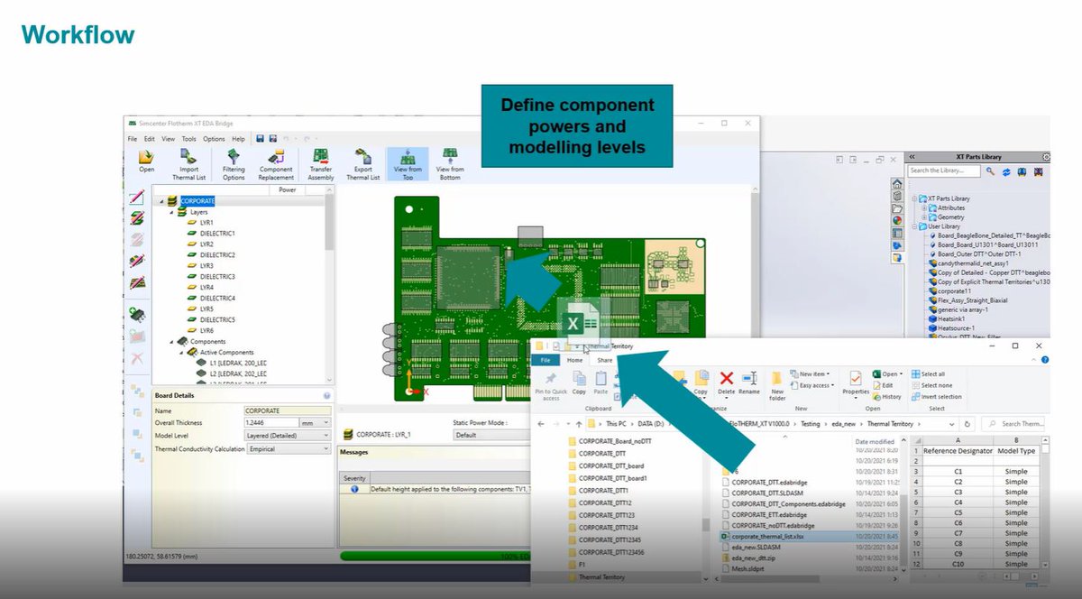Click Select all in Explorer ribbon

[928, 373]
